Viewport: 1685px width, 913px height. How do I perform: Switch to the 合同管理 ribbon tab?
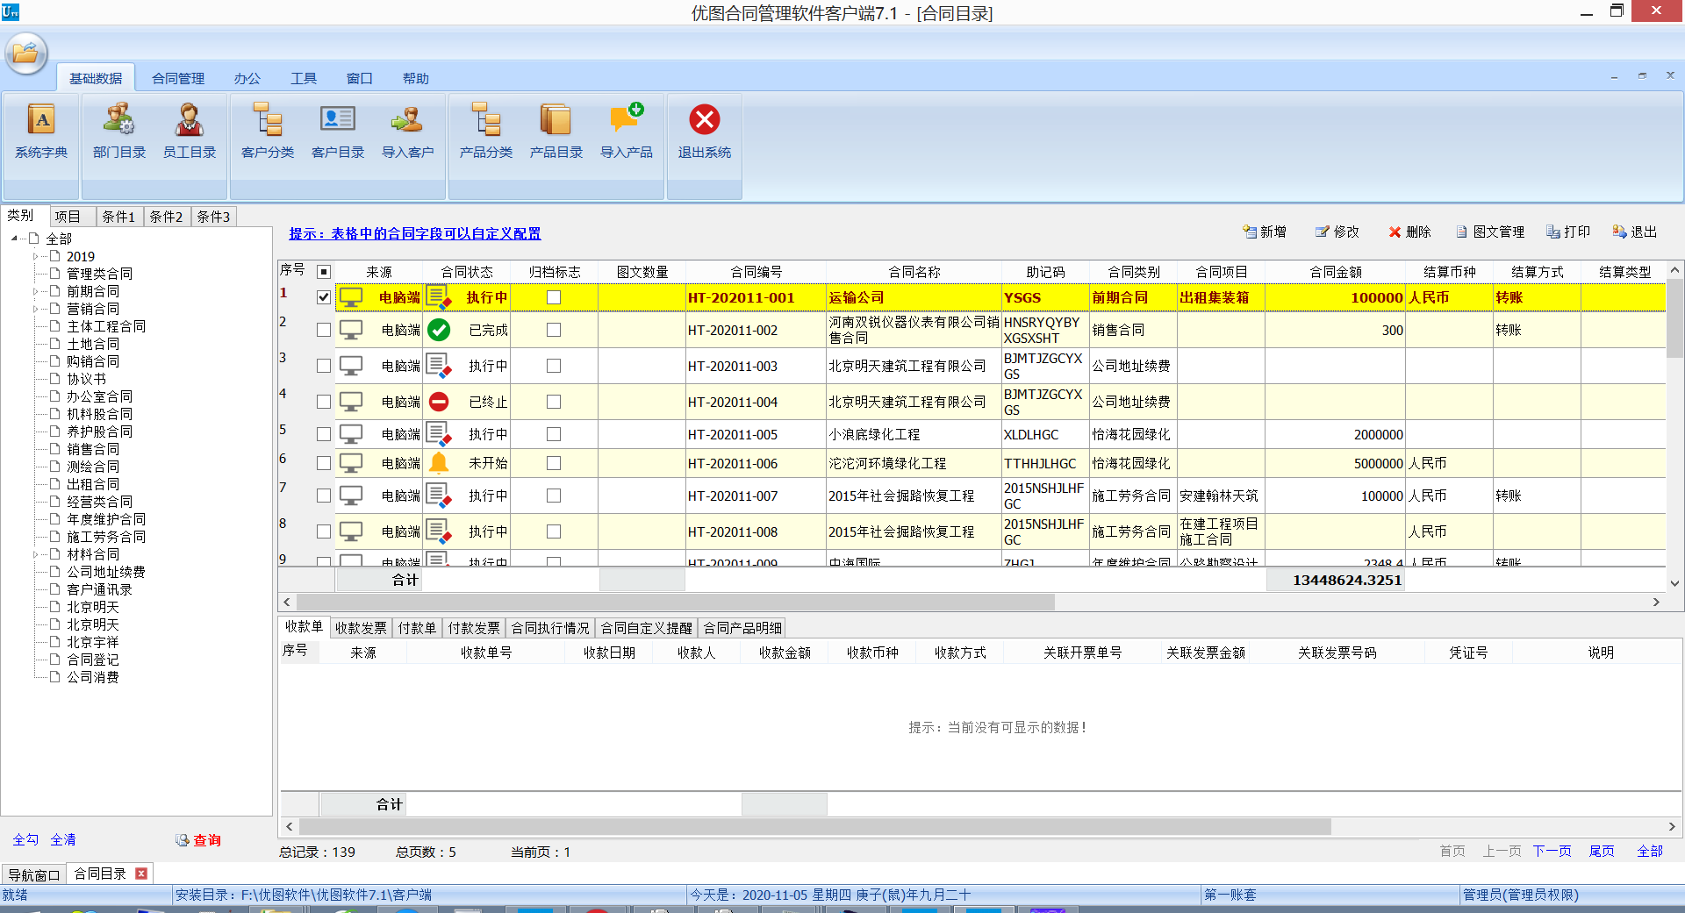point(176,78)
